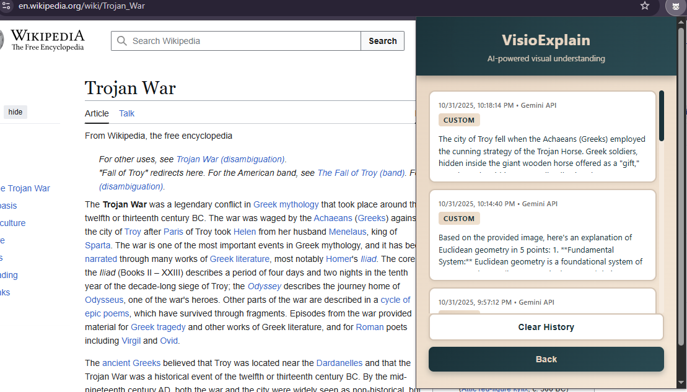This screenshot has width=687, height=392.
Task: Click the VisioExplain panel title
Action: tap(546, 40)
